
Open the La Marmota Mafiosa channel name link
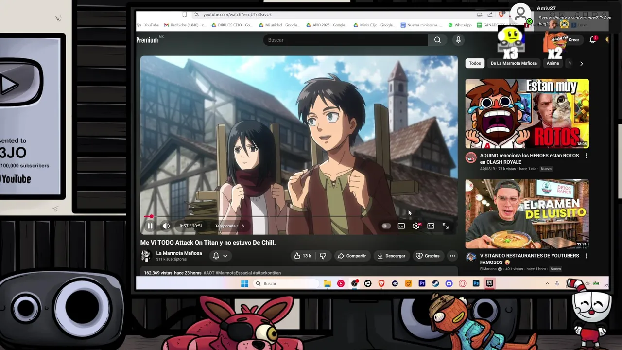[x=179, y=253]
